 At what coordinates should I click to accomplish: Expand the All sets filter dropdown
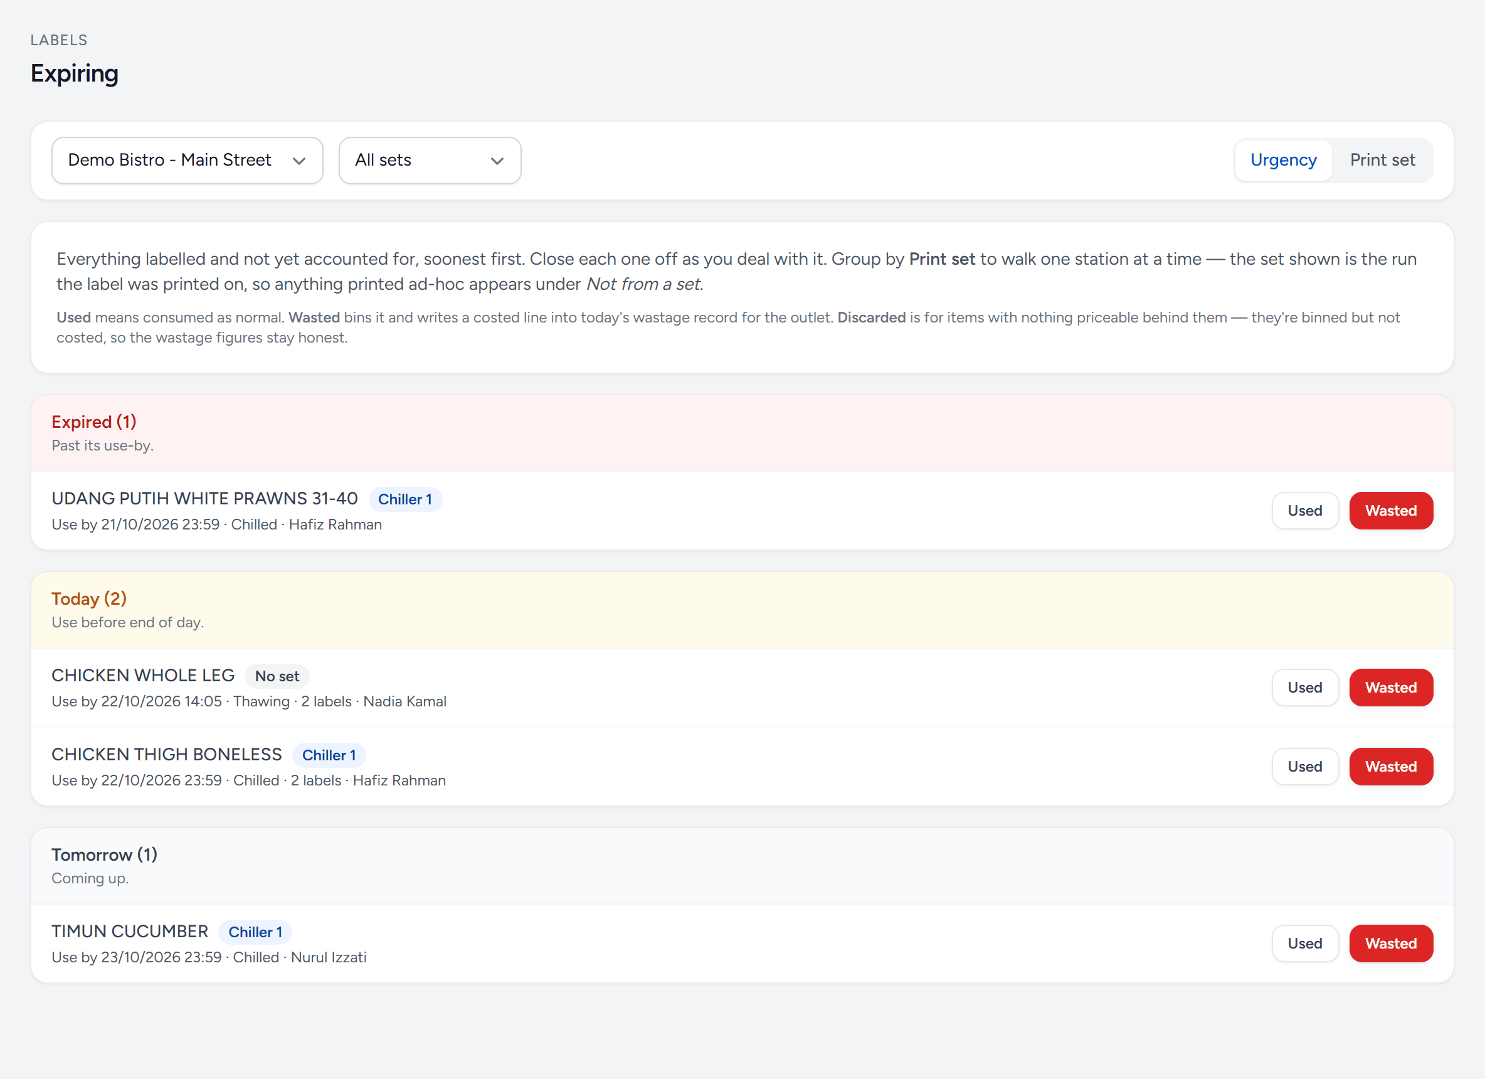coord(430,161)
